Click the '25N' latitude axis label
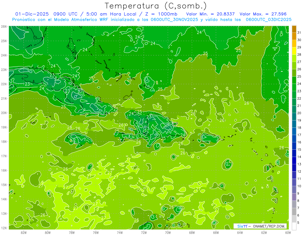 click(4, 41)
